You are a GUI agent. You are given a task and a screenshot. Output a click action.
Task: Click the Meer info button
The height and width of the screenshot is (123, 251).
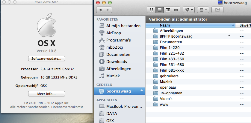coord(46,94)
